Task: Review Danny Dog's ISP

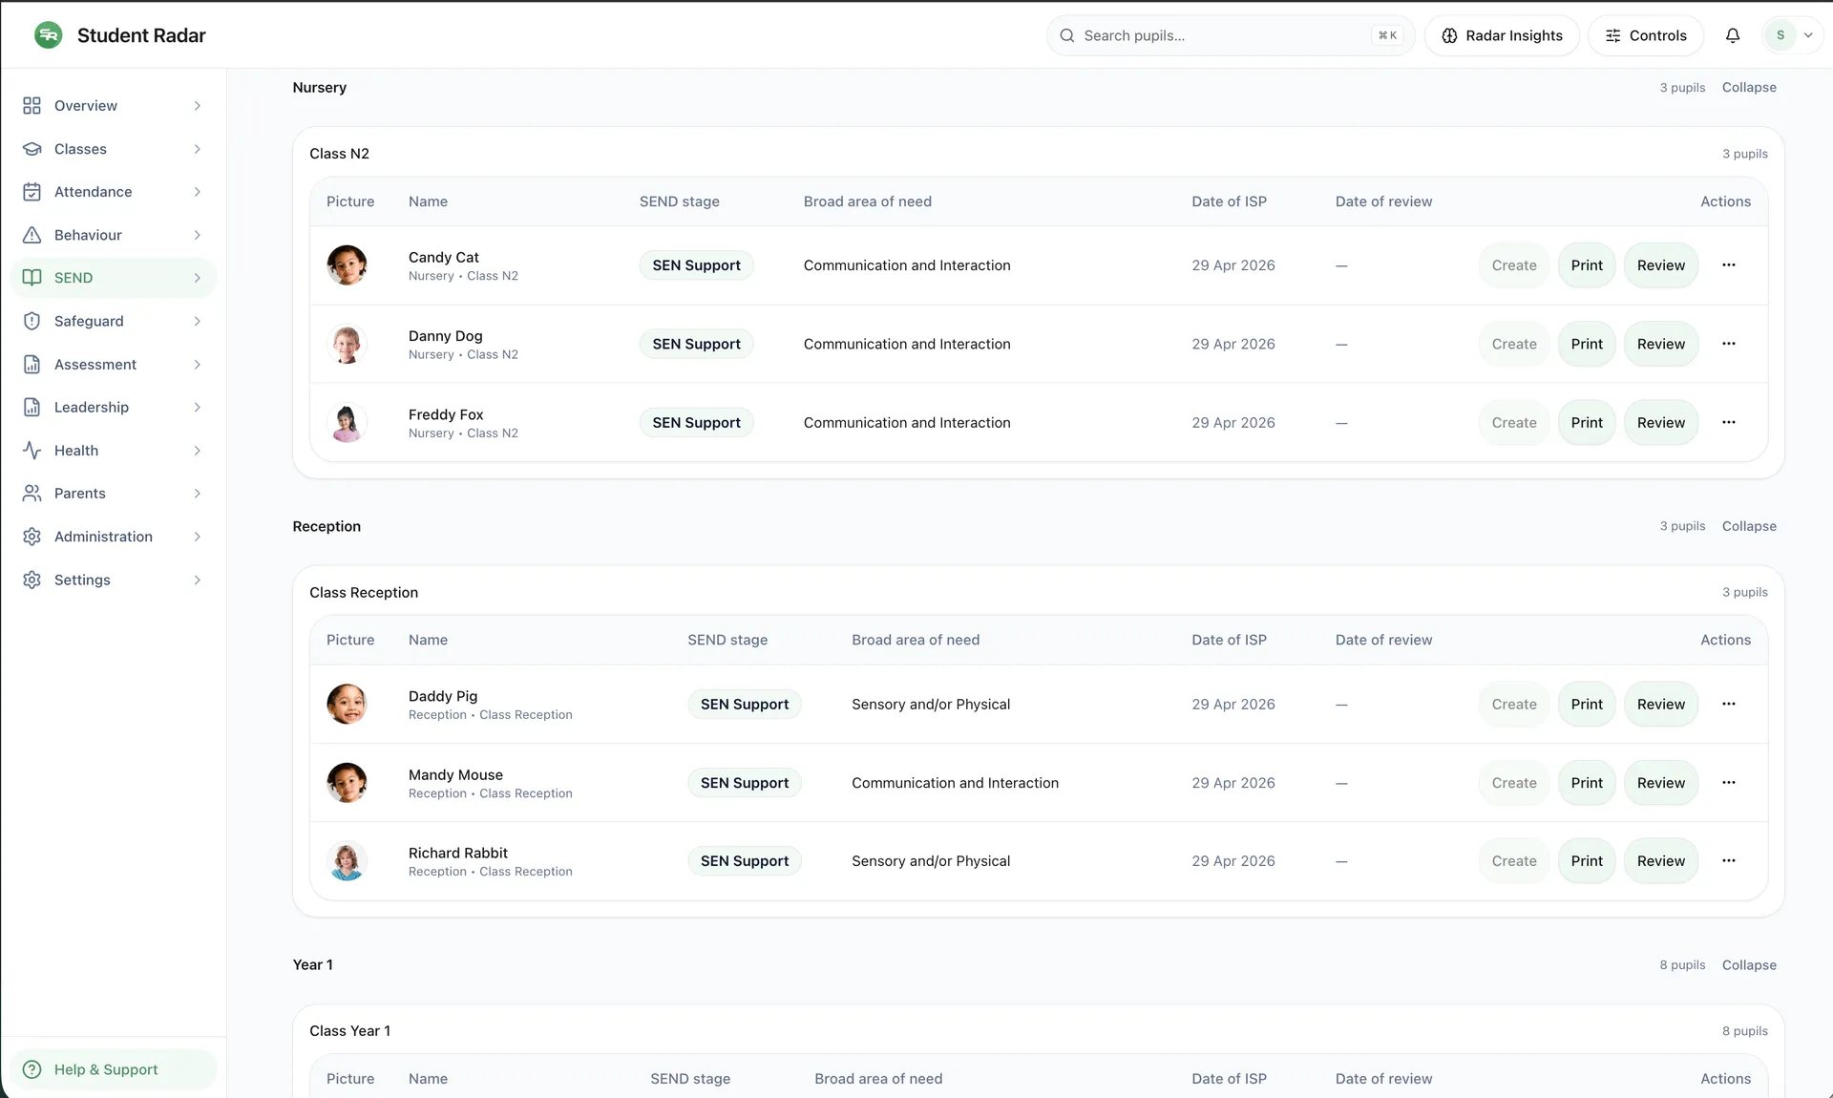Action: point(1661,344)
